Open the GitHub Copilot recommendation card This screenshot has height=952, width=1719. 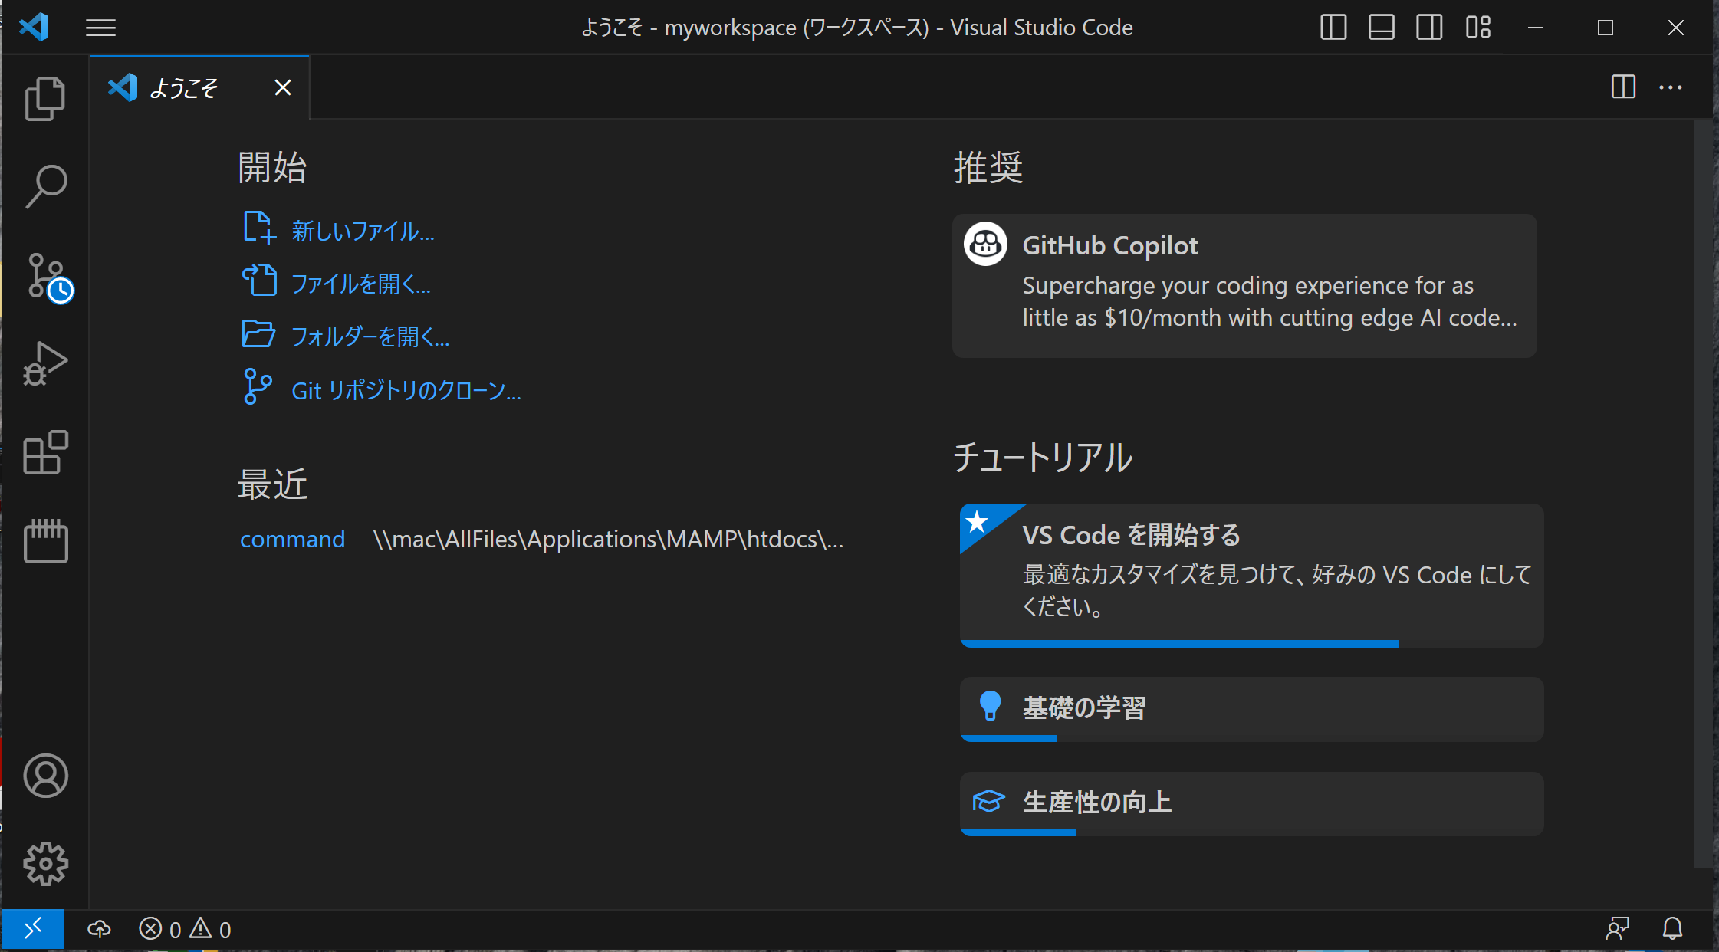pyautogui.click(x=1244, y=286)
